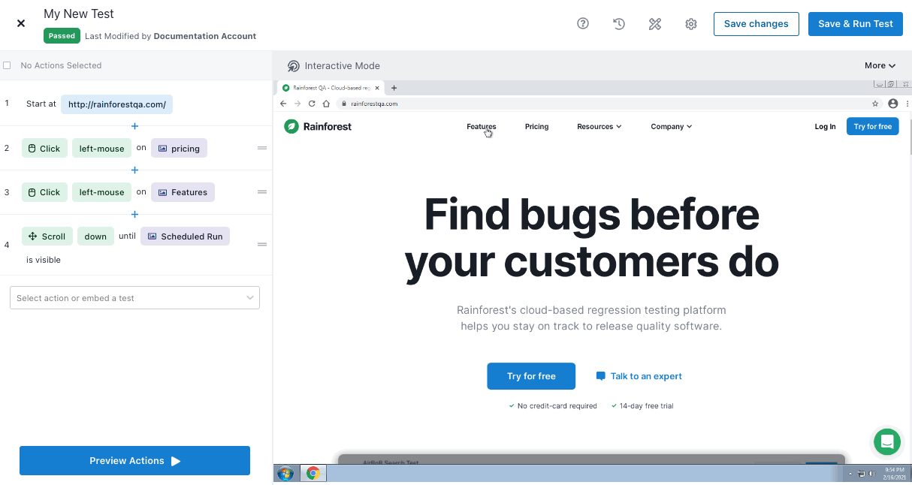Select the Scroll action in step 4
This screenshot has width=912, height=485.
tap(47, 236)
